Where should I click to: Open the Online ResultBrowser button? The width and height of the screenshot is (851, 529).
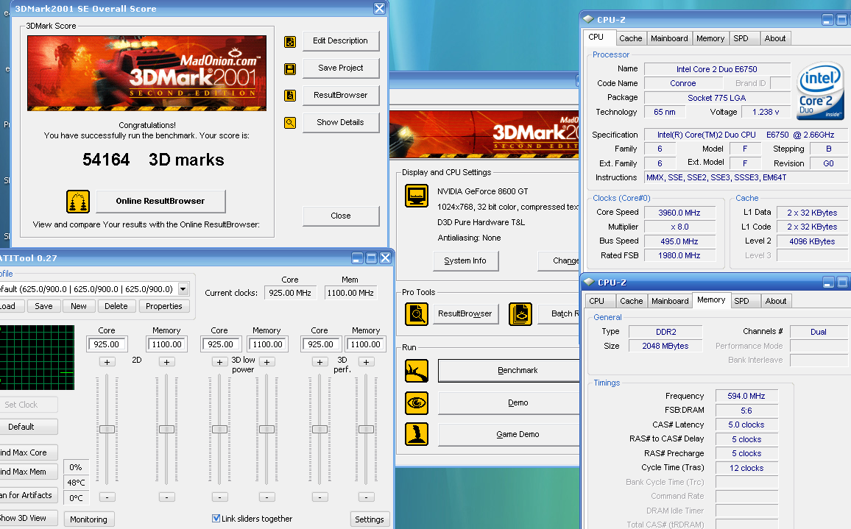click(x=160, y=202)
